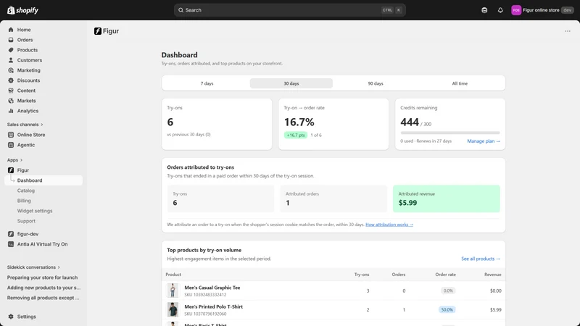Expand Sidekick conversations section
This screenshot has width=580, height=326.
click(x=33, y=267)
